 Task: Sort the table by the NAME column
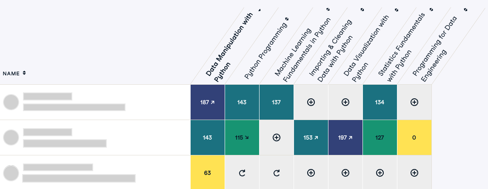(x=14, y=74)
